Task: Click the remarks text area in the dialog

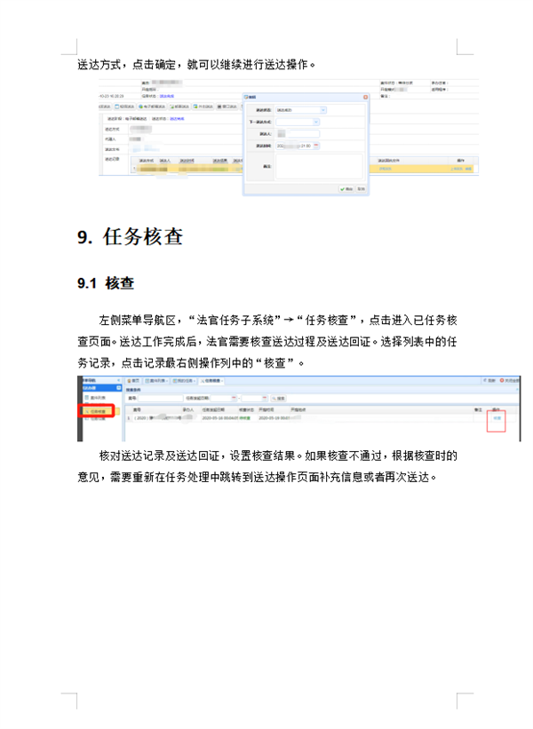Action: point(319,166)
